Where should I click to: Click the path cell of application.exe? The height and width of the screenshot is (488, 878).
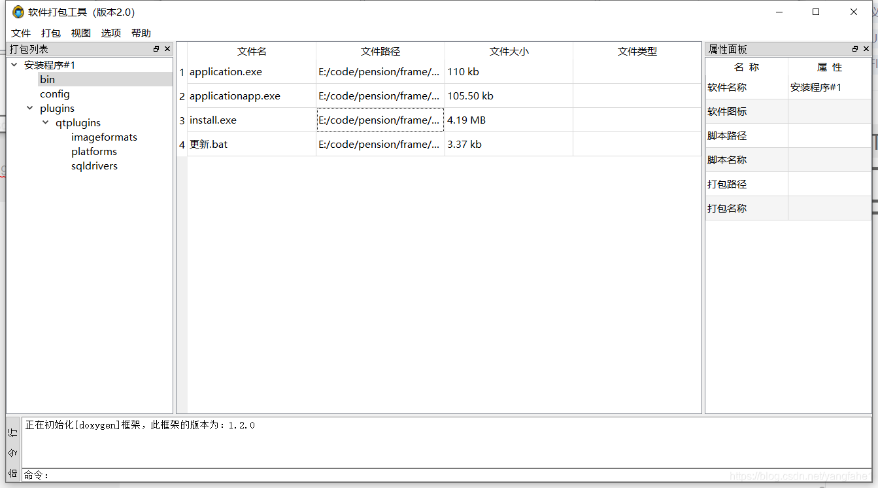(x=380, y=72)
